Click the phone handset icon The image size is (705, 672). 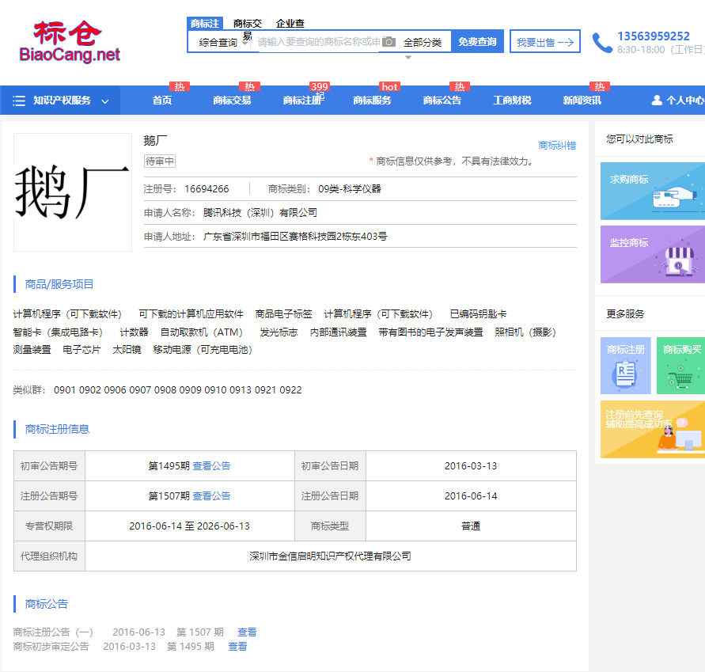pos(602,43)
